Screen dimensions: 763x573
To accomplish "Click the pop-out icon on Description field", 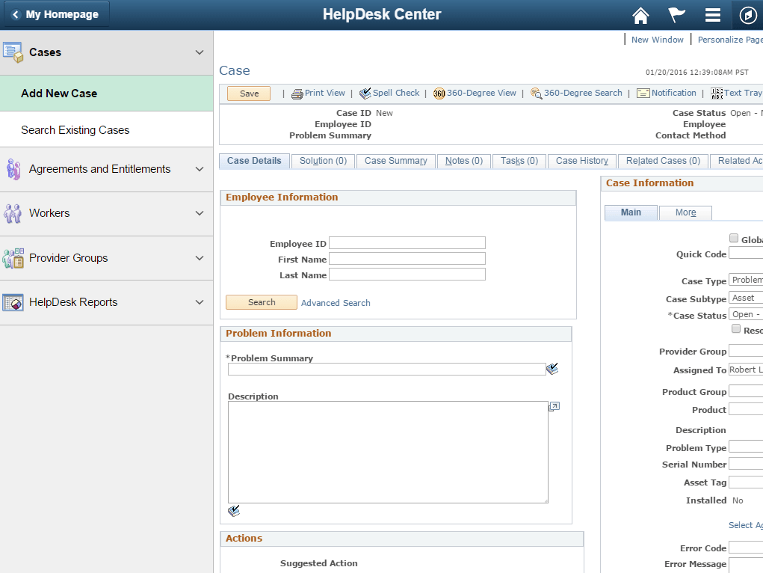I will tap(554, 406).
